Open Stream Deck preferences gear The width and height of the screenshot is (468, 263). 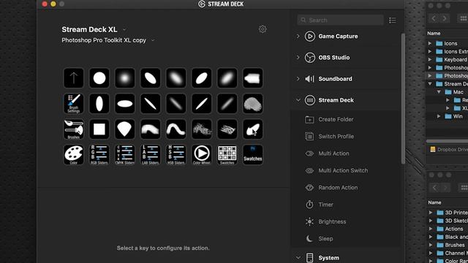point(263,29)
